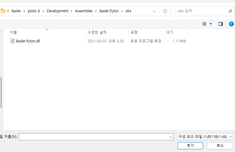Expand chevron after Development in path
The image size is (235, 152).
(x=71, y=11)
